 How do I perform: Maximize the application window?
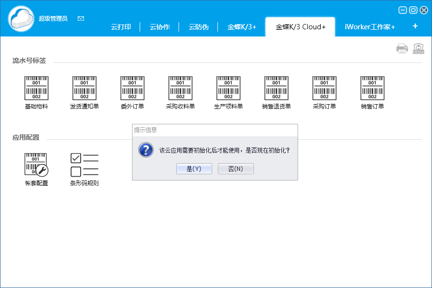click(x=413, y=11)
